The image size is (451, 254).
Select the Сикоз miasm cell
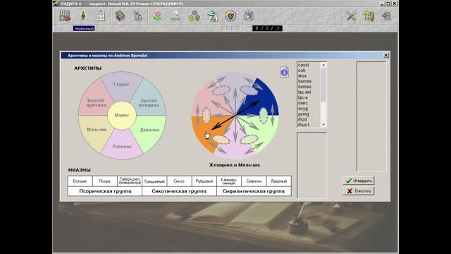[x=179, y=181]
